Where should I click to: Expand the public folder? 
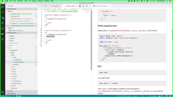click(x=11, y=46)
